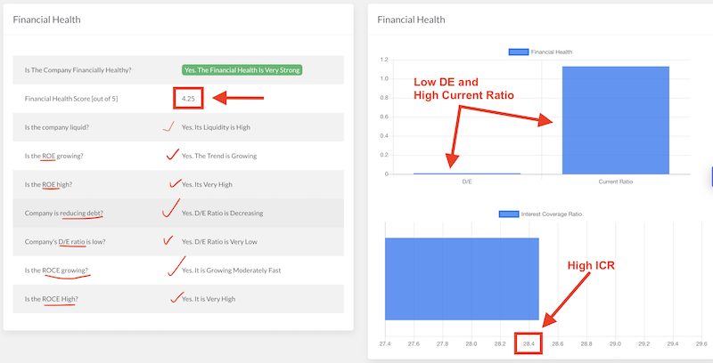Screen dimensions: 713x363
Task: Click 'Company's D/E ratio is low?' question
Action: [65, 241]
